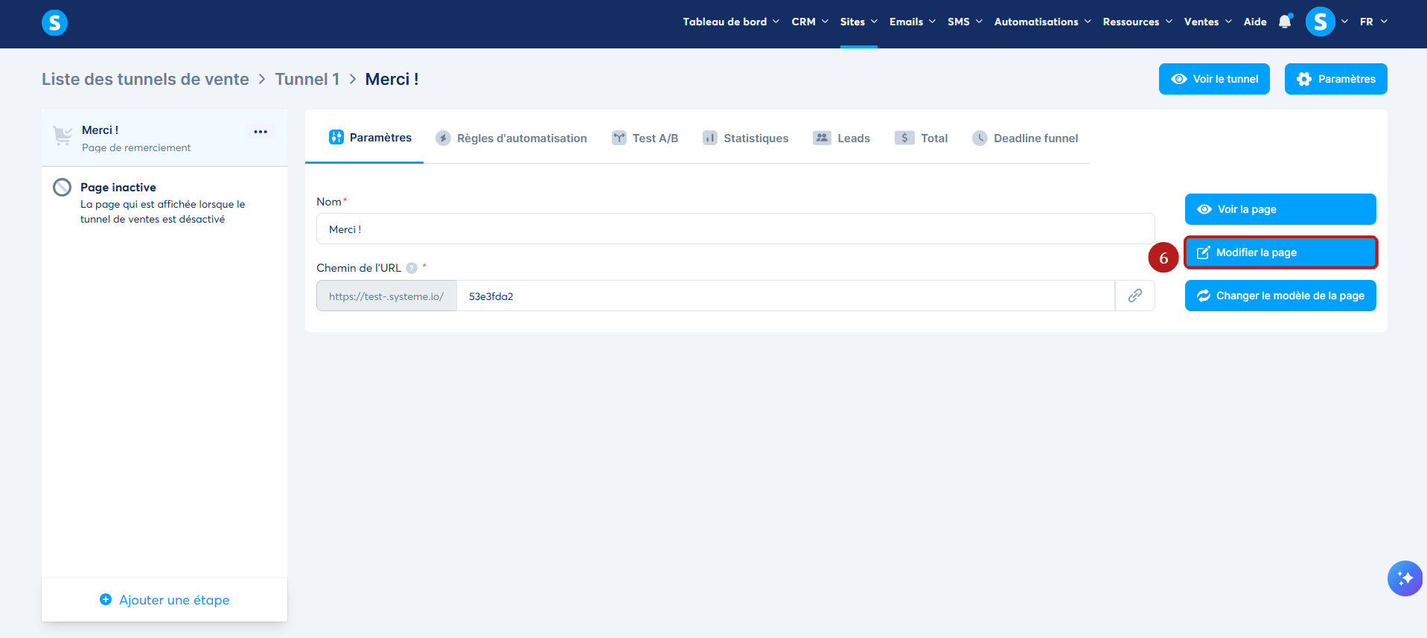Expand the Sites dropdown menu
The width and height of the screenshot is (1427, 638).
coord(859,22)
